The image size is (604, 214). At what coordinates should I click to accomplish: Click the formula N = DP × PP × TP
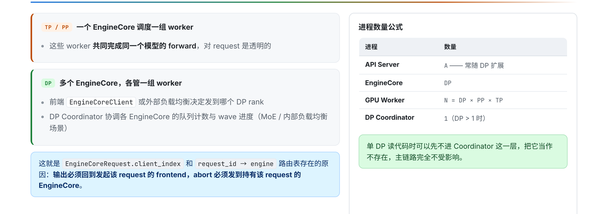[473, 100]
